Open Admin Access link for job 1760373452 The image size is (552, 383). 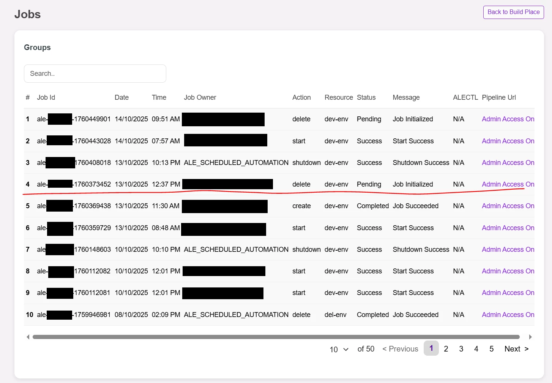tap(508, 184)
